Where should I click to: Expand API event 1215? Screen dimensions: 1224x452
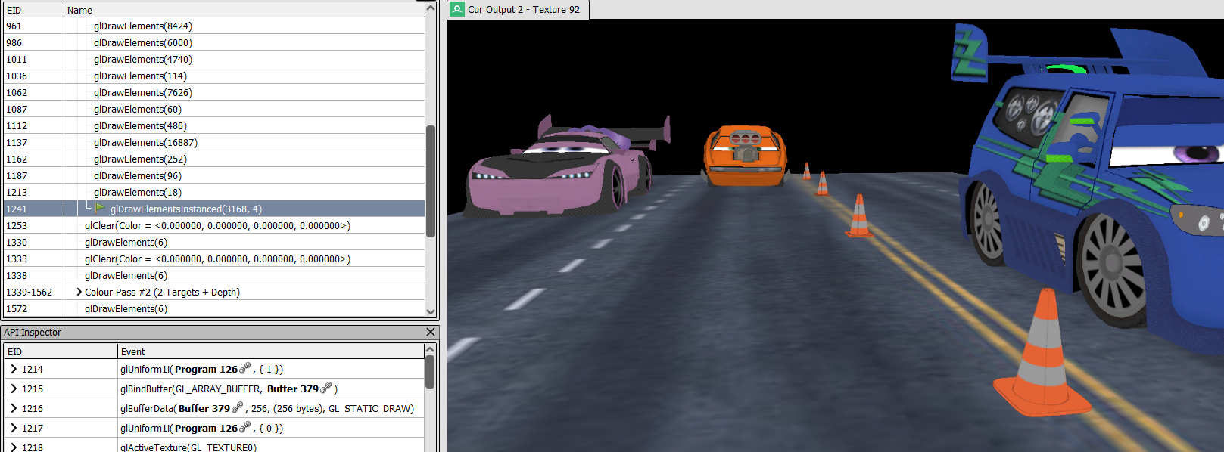14,389
